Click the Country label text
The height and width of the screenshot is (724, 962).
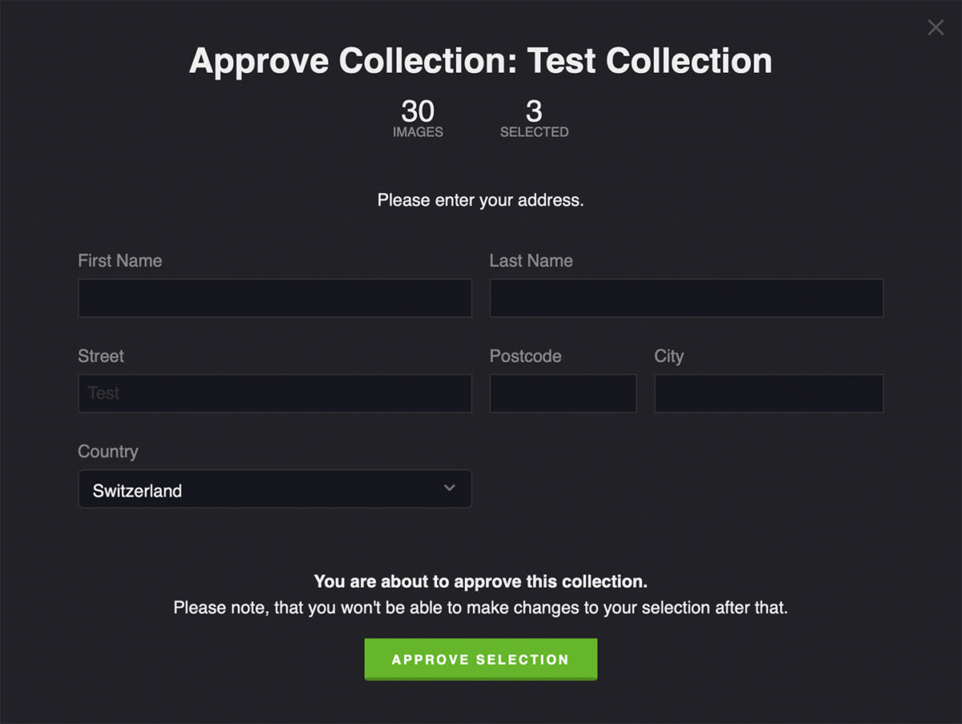coord(107,451)
